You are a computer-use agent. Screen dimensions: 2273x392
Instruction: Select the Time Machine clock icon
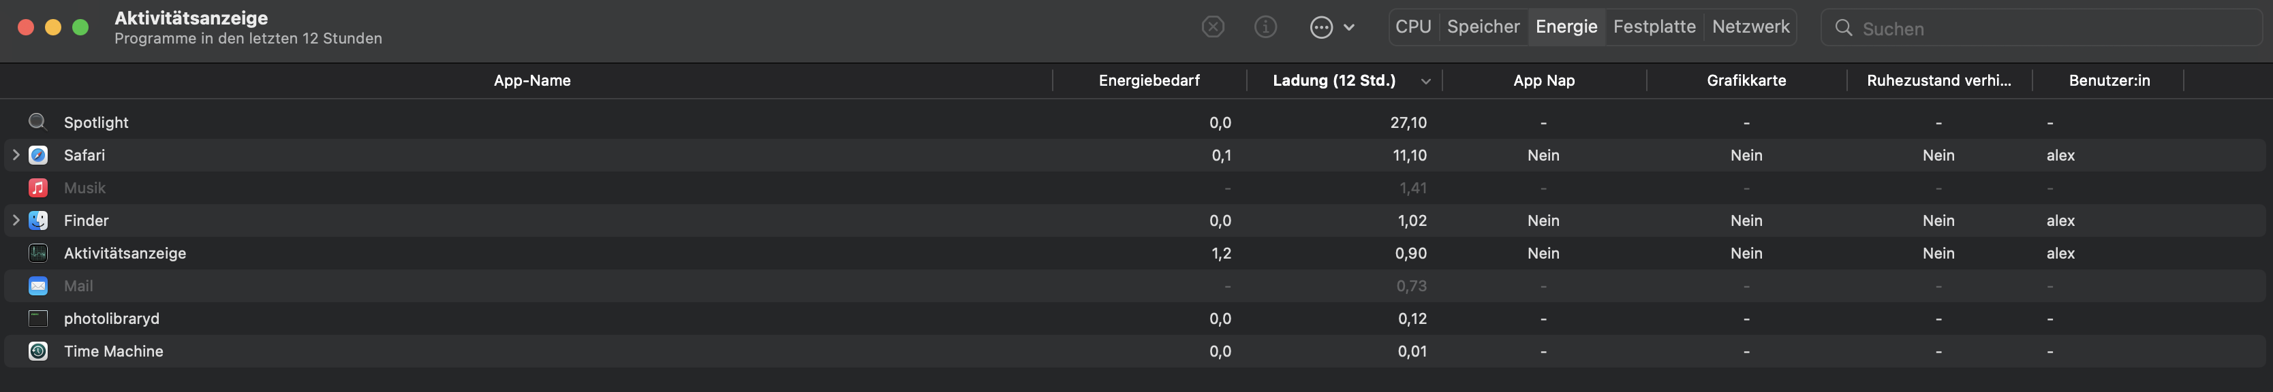[38, 350]
